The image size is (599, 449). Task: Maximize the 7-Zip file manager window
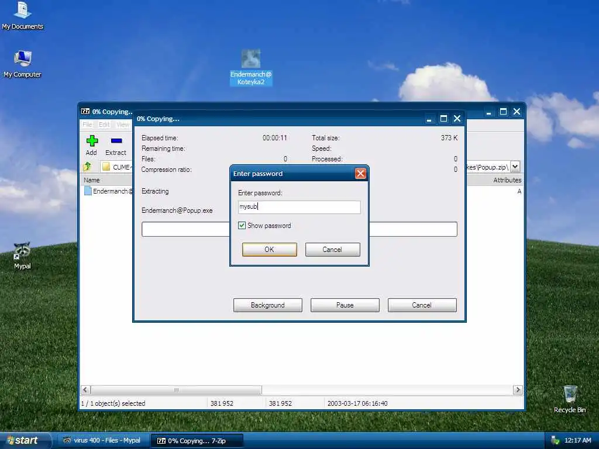click(503, 112)
